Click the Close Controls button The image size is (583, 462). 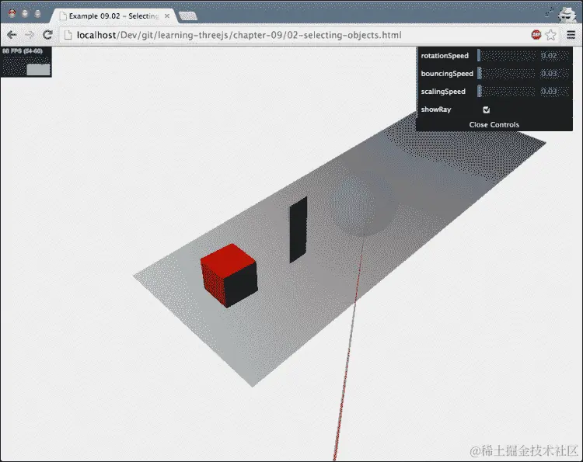pos(494,125)
